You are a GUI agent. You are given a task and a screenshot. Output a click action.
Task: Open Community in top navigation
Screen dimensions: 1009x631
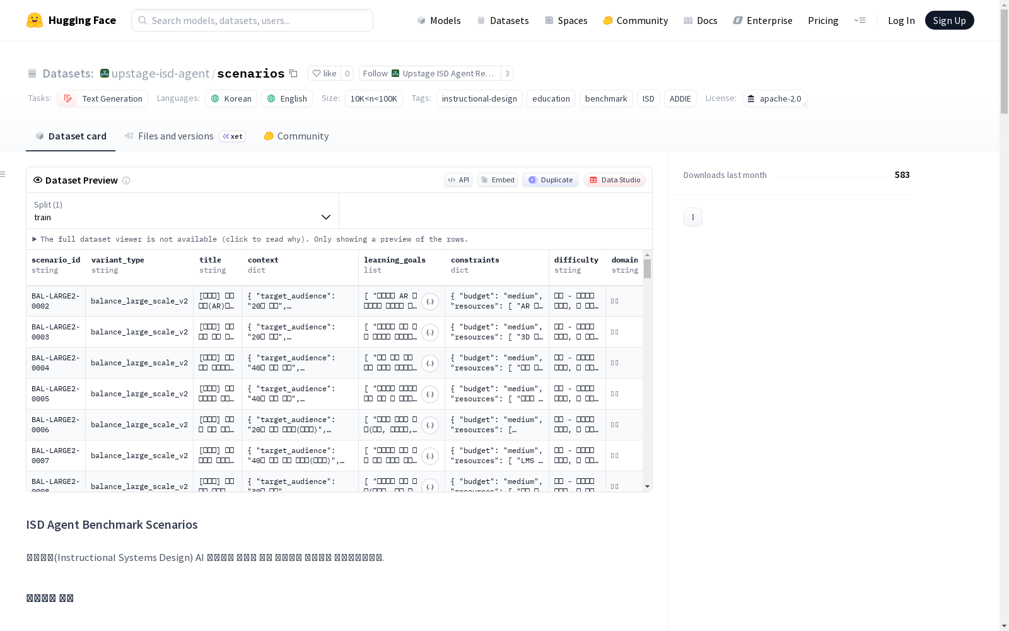pos(636,20)
